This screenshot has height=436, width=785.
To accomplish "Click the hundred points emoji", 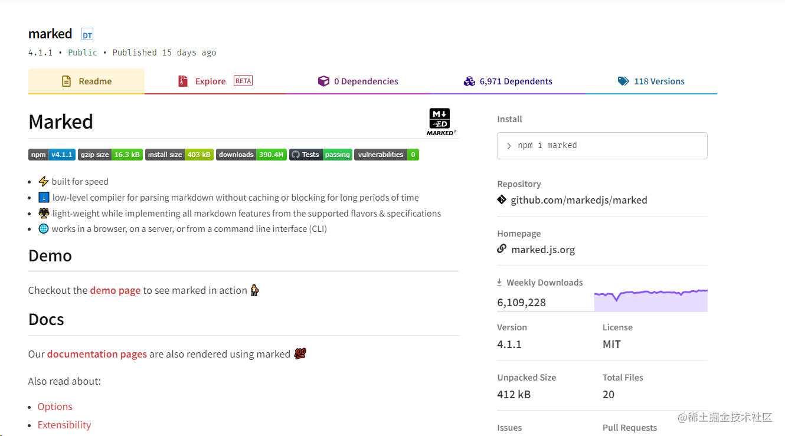I will pyautogui.click(x=300, y=354).
